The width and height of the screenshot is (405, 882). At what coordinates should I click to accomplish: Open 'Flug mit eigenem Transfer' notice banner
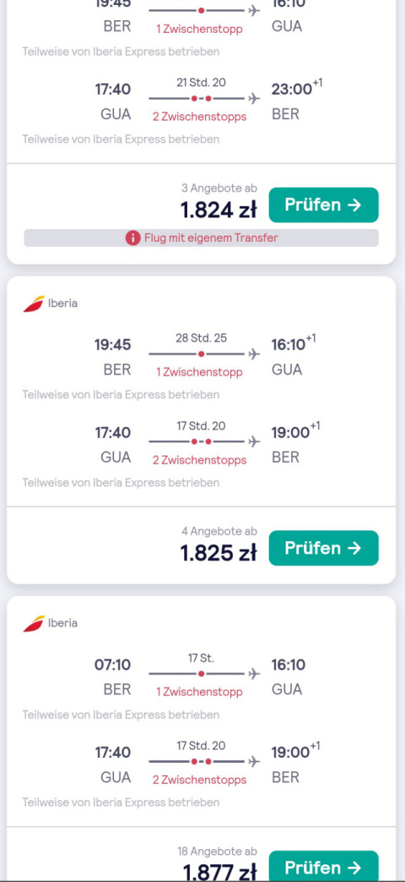[201, 238]
